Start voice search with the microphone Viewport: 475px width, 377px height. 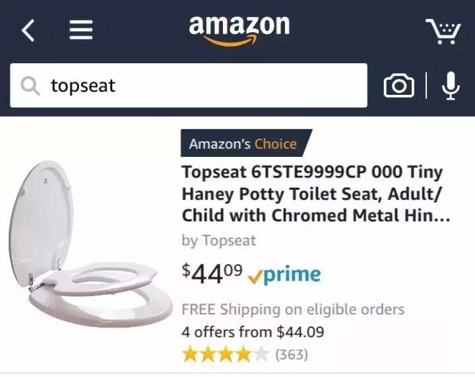451,86
